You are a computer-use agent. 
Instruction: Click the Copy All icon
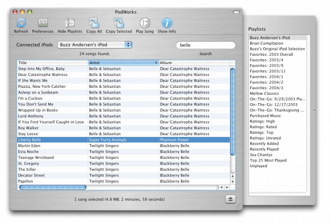pyautogui.click(x=94, y=23)
